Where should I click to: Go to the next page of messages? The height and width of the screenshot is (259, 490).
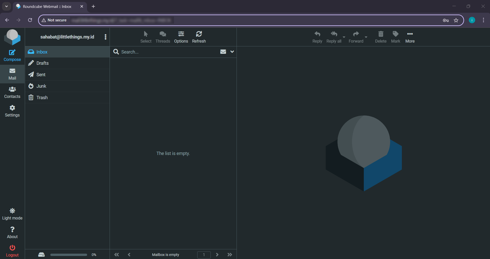coord(217,255)
